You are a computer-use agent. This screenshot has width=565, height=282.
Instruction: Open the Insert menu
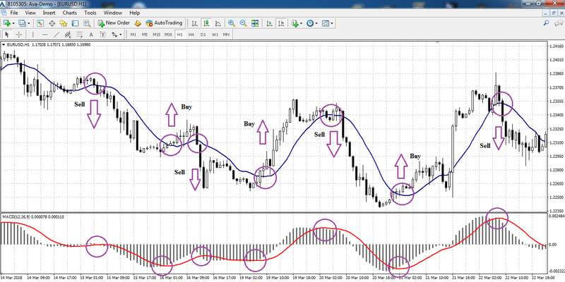(49, 13)
